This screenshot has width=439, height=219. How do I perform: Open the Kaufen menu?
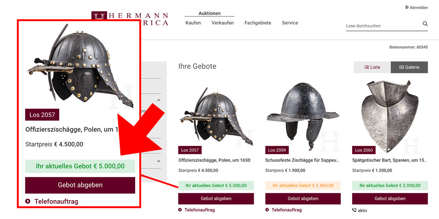[x=193, y=23]
